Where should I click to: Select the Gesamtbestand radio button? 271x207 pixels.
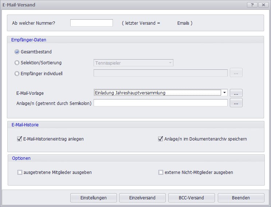pyautogui.click(x=17, y=52)
